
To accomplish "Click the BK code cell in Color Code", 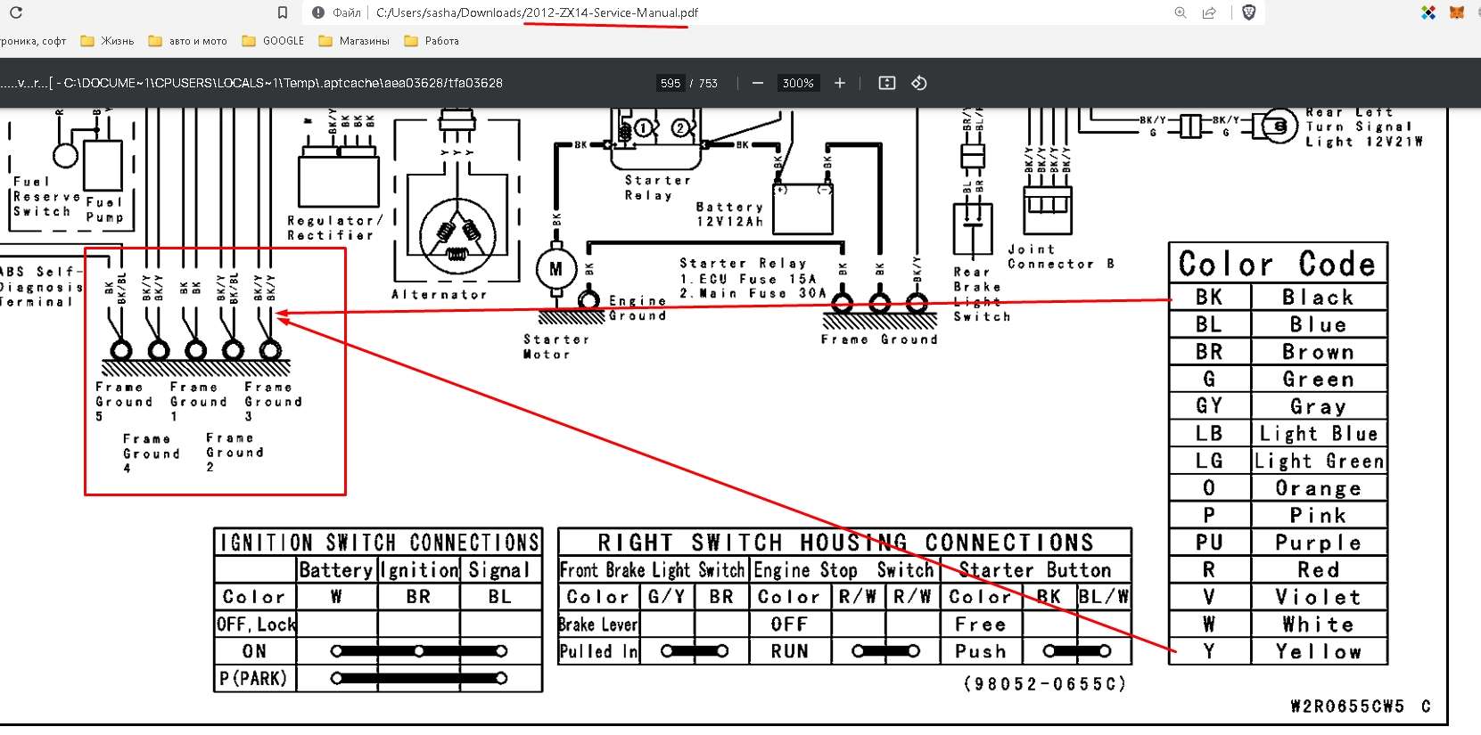I will click(1209, 298).
